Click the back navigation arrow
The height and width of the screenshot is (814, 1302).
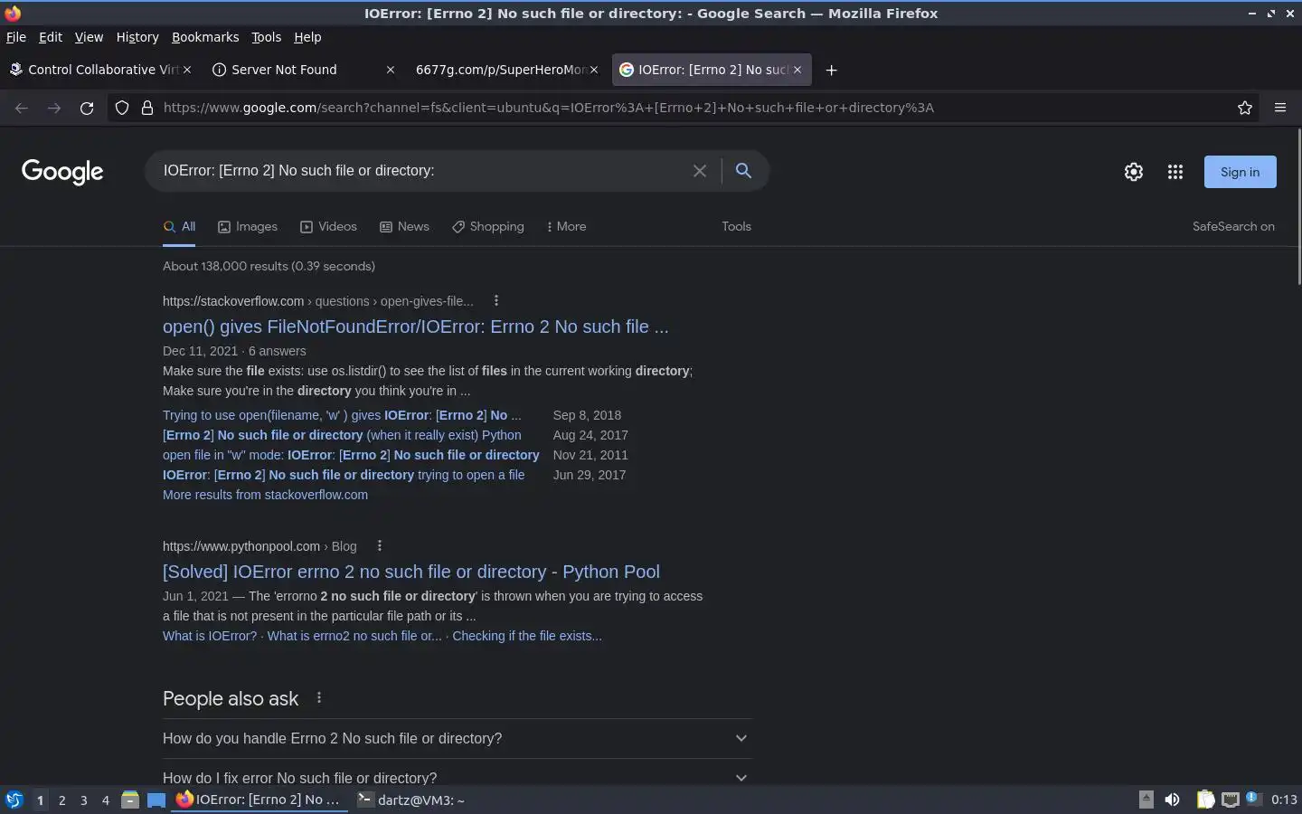[x=22, y=108]
